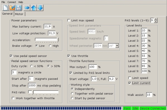Viewport: 167px width, 110px height.
Task: Click the Low voltage protection field
Action: click(x=52, y=33)
